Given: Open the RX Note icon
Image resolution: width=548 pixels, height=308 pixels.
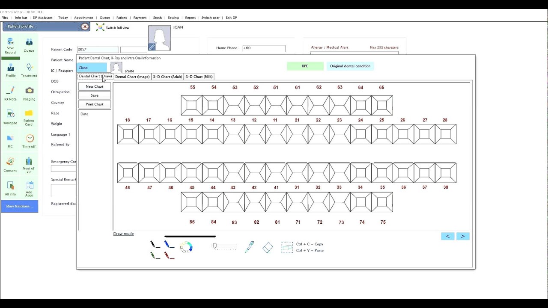Looking at the screenshot, I should coord(10,94).
